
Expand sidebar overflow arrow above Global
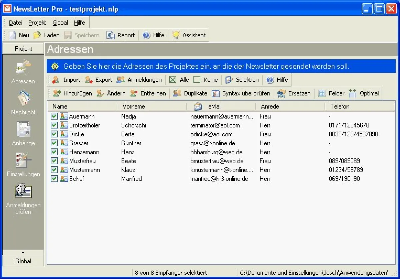[x=23, y=253]
